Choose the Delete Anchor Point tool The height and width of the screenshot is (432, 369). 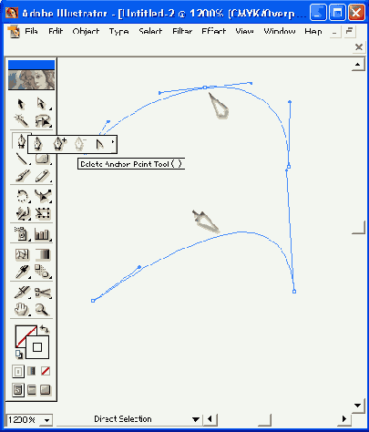coord(80,144)
